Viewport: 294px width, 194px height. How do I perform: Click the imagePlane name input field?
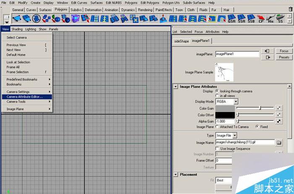point(237,54)
